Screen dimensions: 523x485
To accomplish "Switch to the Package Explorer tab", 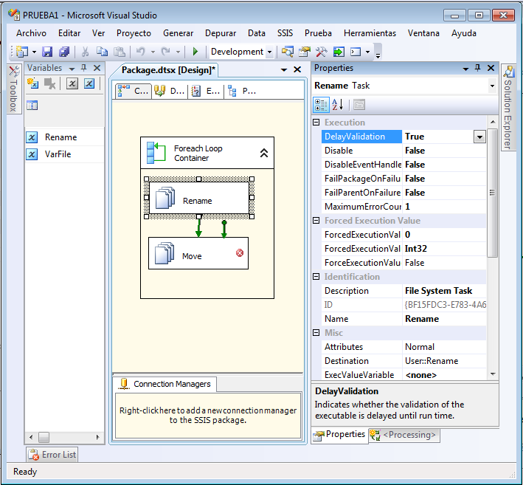I will [x=242, y=91].
